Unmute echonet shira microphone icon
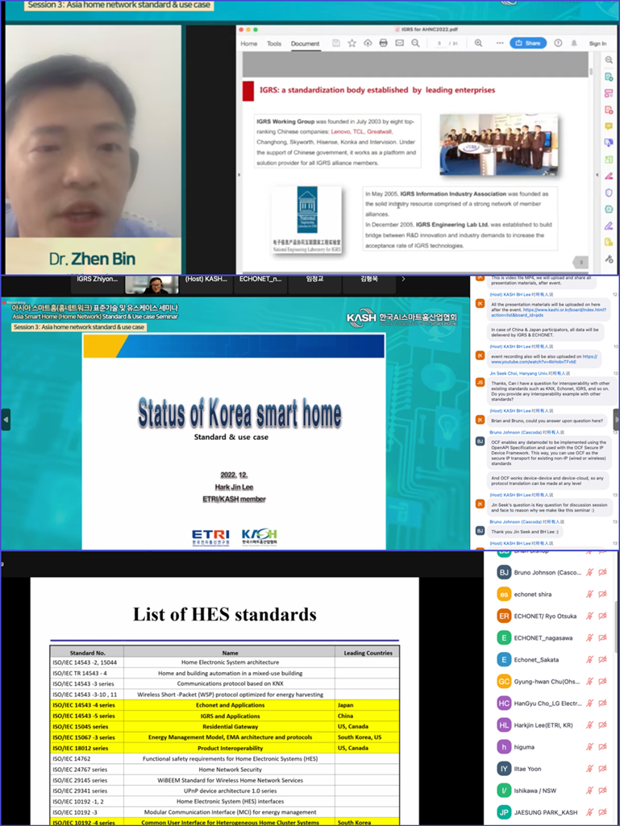The height and width of the screenshot is (826, 620). click(x=589, y=594)
